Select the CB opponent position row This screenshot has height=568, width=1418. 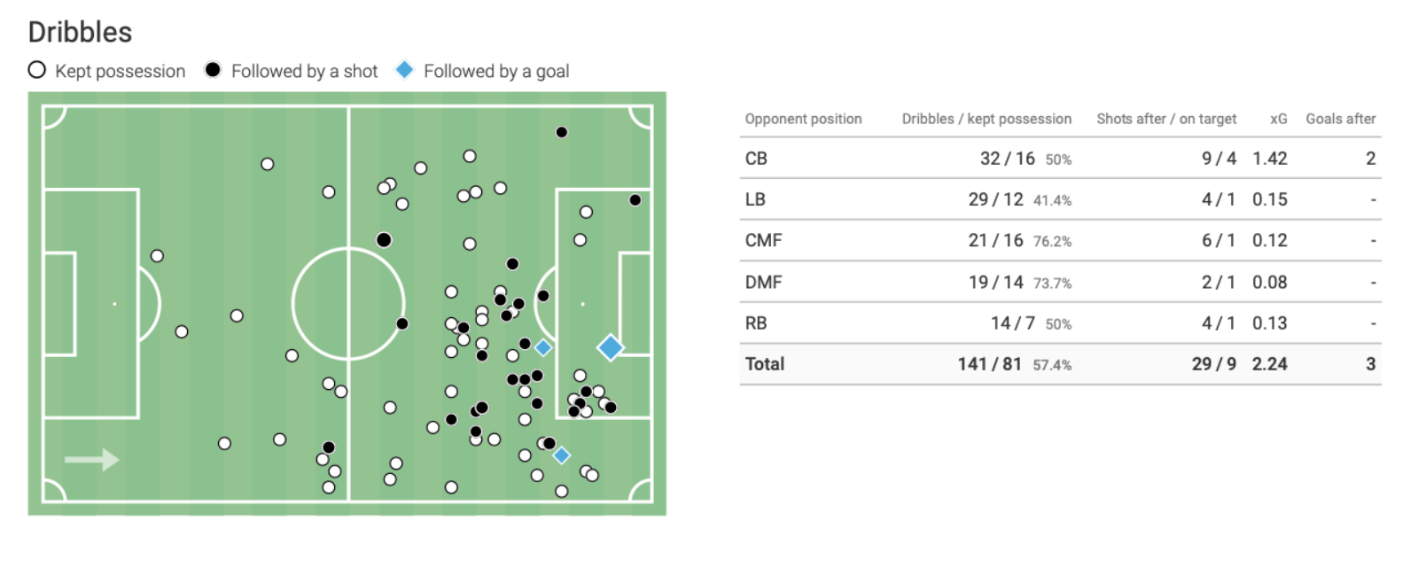(1060, 158)
